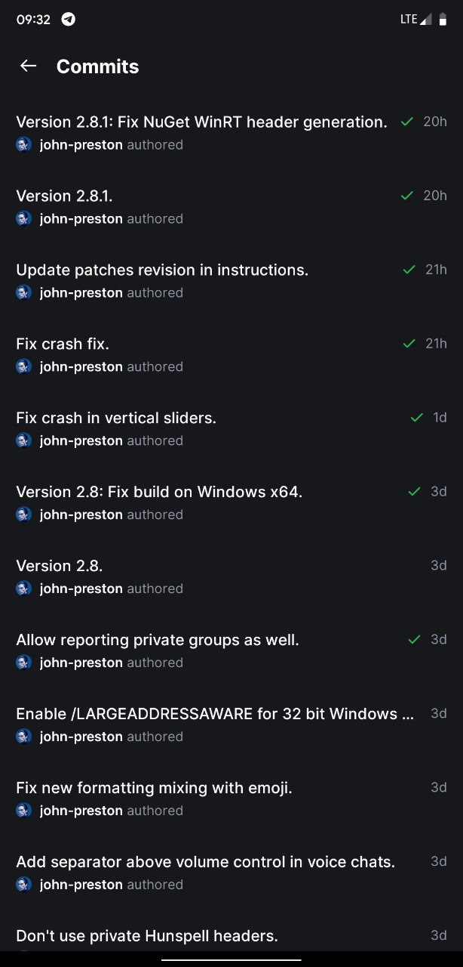
Task: Tap the green check on 'Update patches revision' commit
Action: pyautogui.click(x=409, y=270)
